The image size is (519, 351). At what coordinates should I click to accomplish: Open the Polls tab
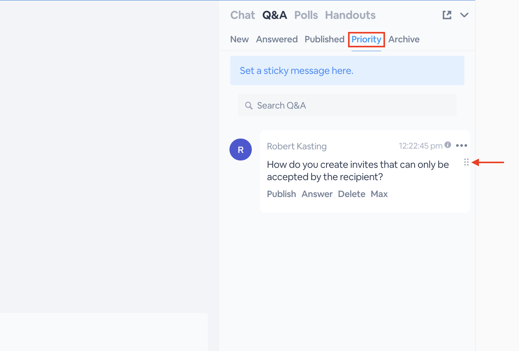[306, 15]
